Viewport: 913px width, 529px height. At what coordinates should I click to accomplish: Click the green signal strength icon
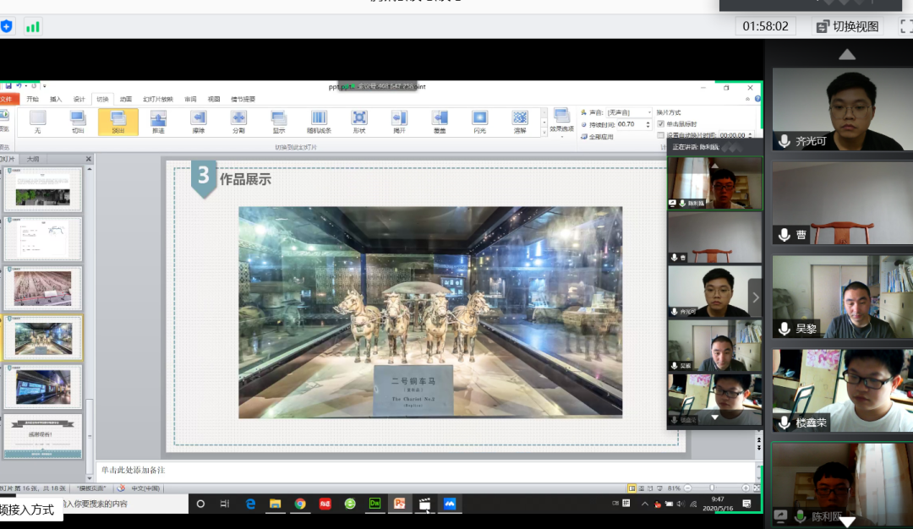(33, 26)
